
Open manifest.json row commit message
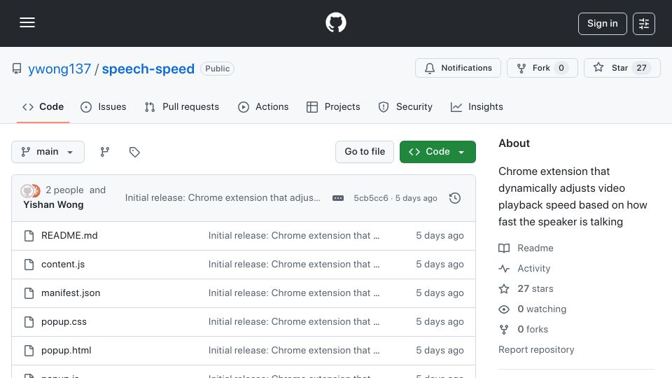pyautogui.click(x=294, y=293)
